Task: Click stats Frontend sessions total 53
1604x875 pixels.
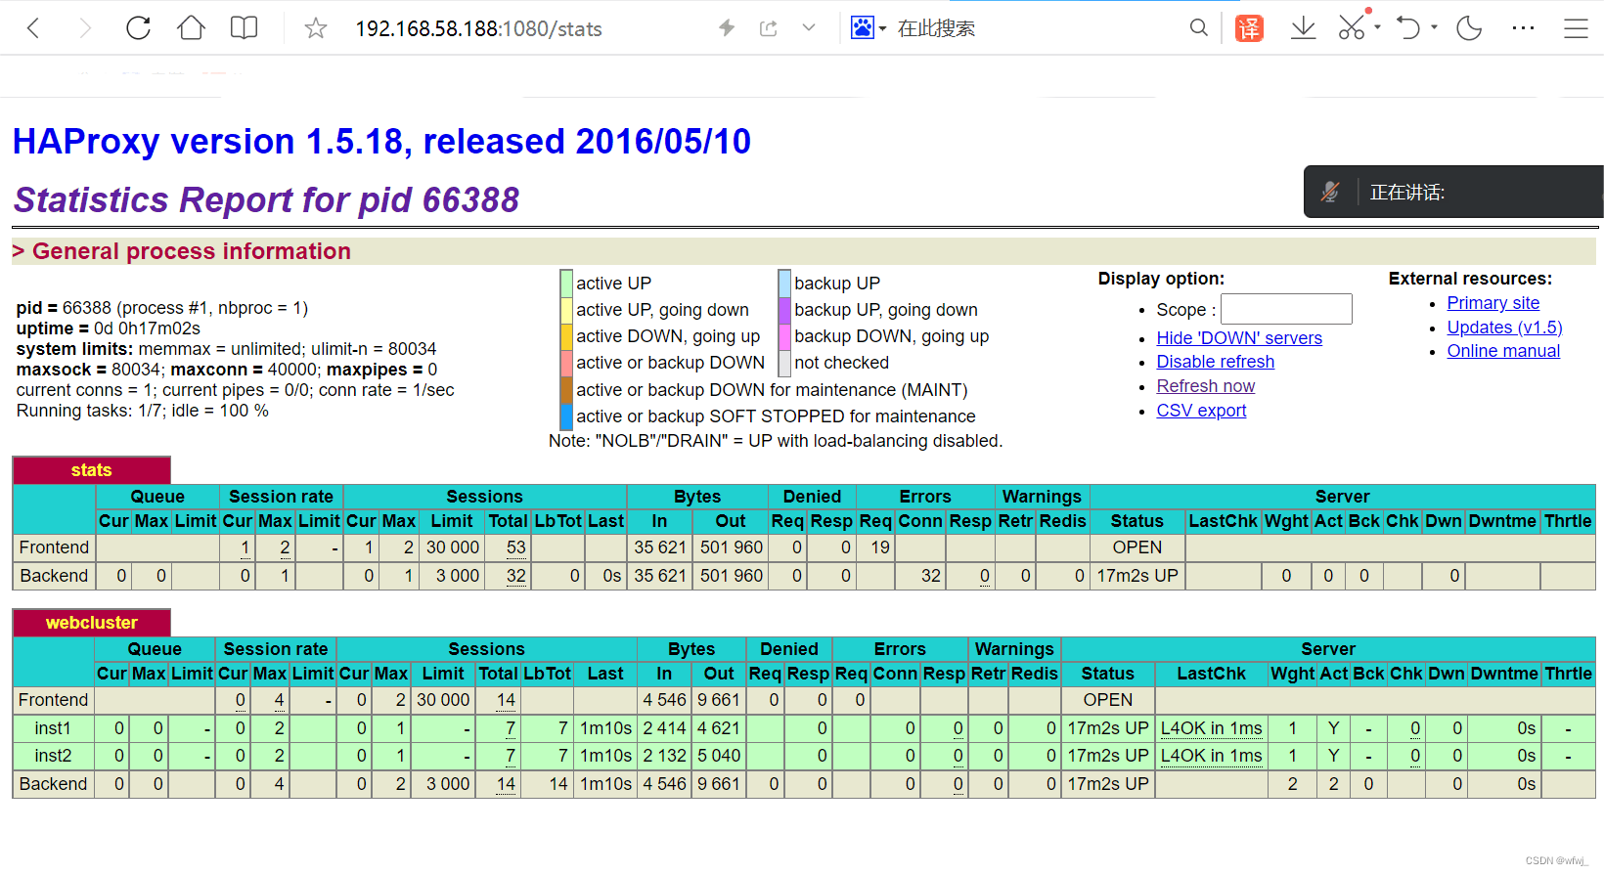Action: tap(516, 547)
